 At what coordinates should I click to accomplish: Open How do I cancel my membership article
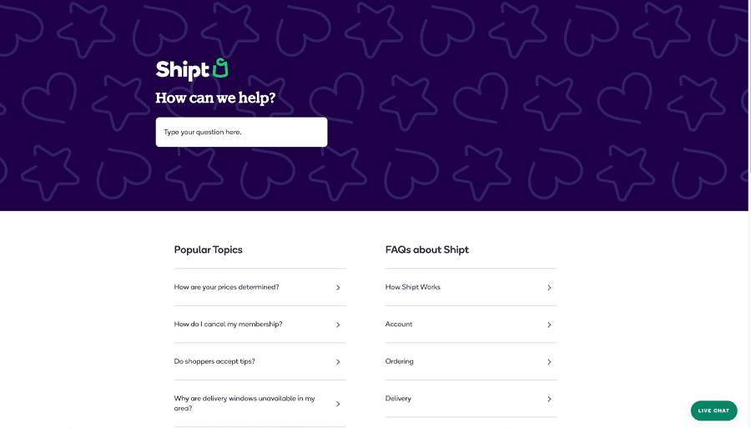point(228,324)
